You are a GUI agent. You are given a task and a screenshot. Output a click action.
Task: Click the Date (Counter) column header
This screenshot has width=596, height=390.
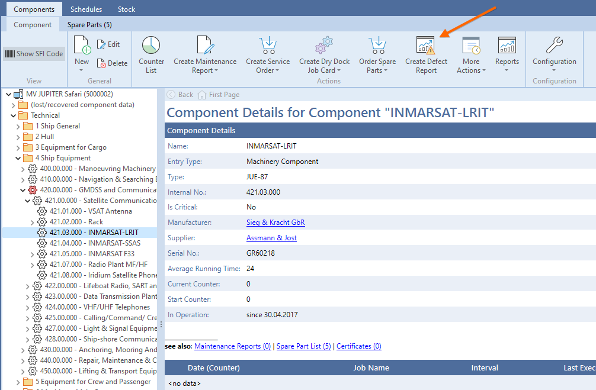[x=214, y=368]
